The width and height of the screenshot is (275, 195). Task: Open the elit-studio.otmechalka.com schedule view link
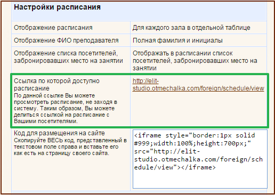pyautogui.click(x=198, y=85)
